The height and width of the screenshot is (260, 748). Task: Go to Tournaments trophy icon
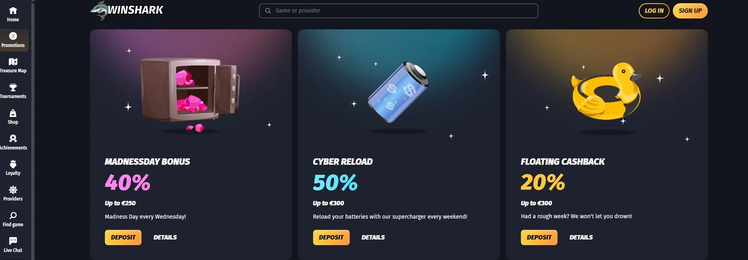[x=13, y=87]
